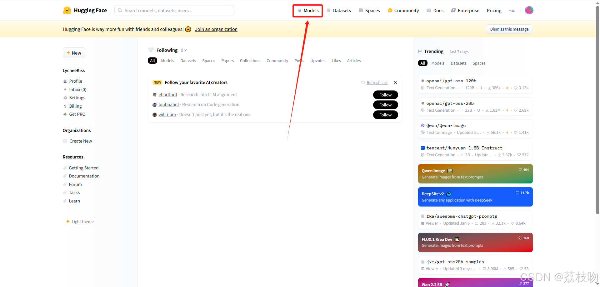Select the Papers tab in Following feed

227,61
